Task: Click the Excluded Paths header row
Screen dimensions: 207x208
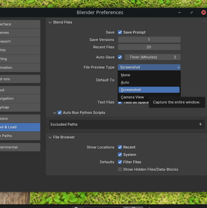Action: click(127, 124)
